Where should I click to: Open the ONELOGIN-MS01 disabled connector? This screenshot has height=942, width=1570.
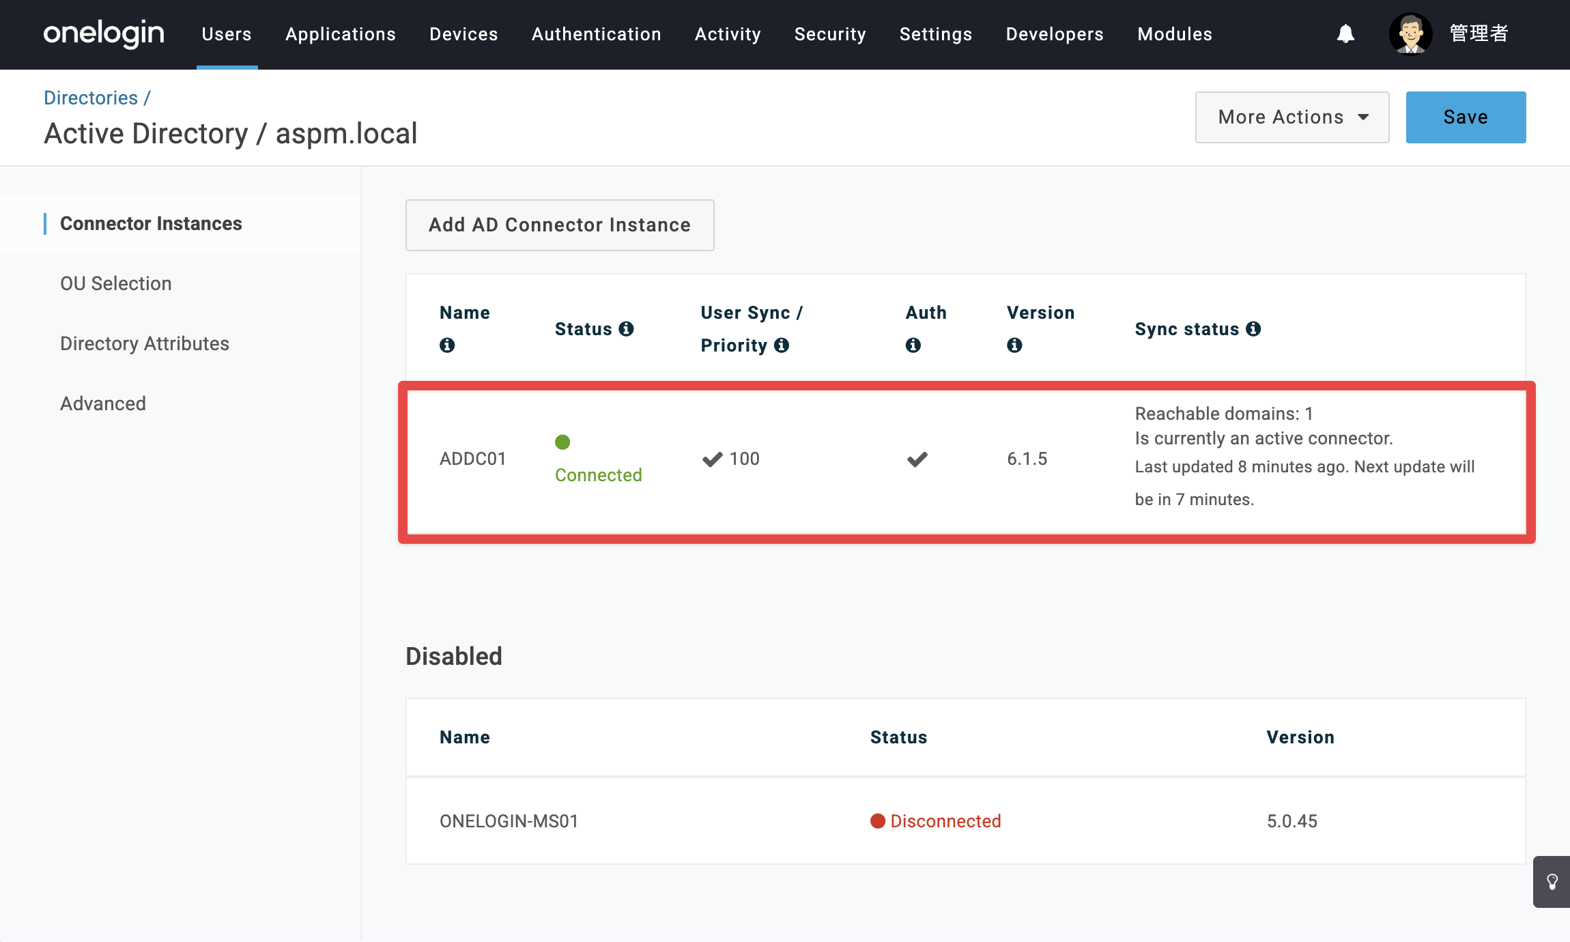pos(966,821)
